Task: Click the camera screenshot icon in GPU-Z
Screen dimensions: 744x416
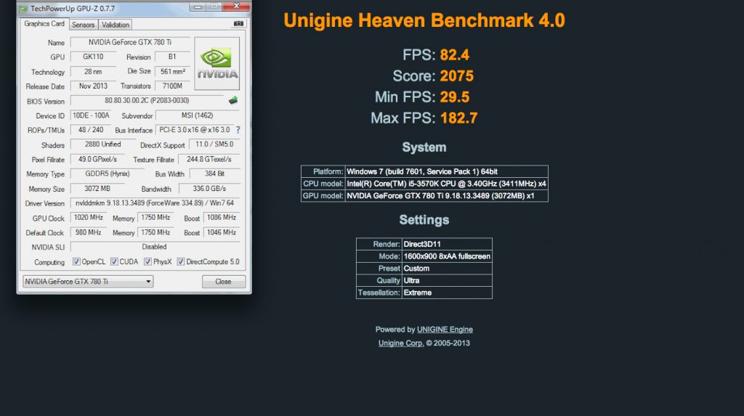Action: pos(238,24)
